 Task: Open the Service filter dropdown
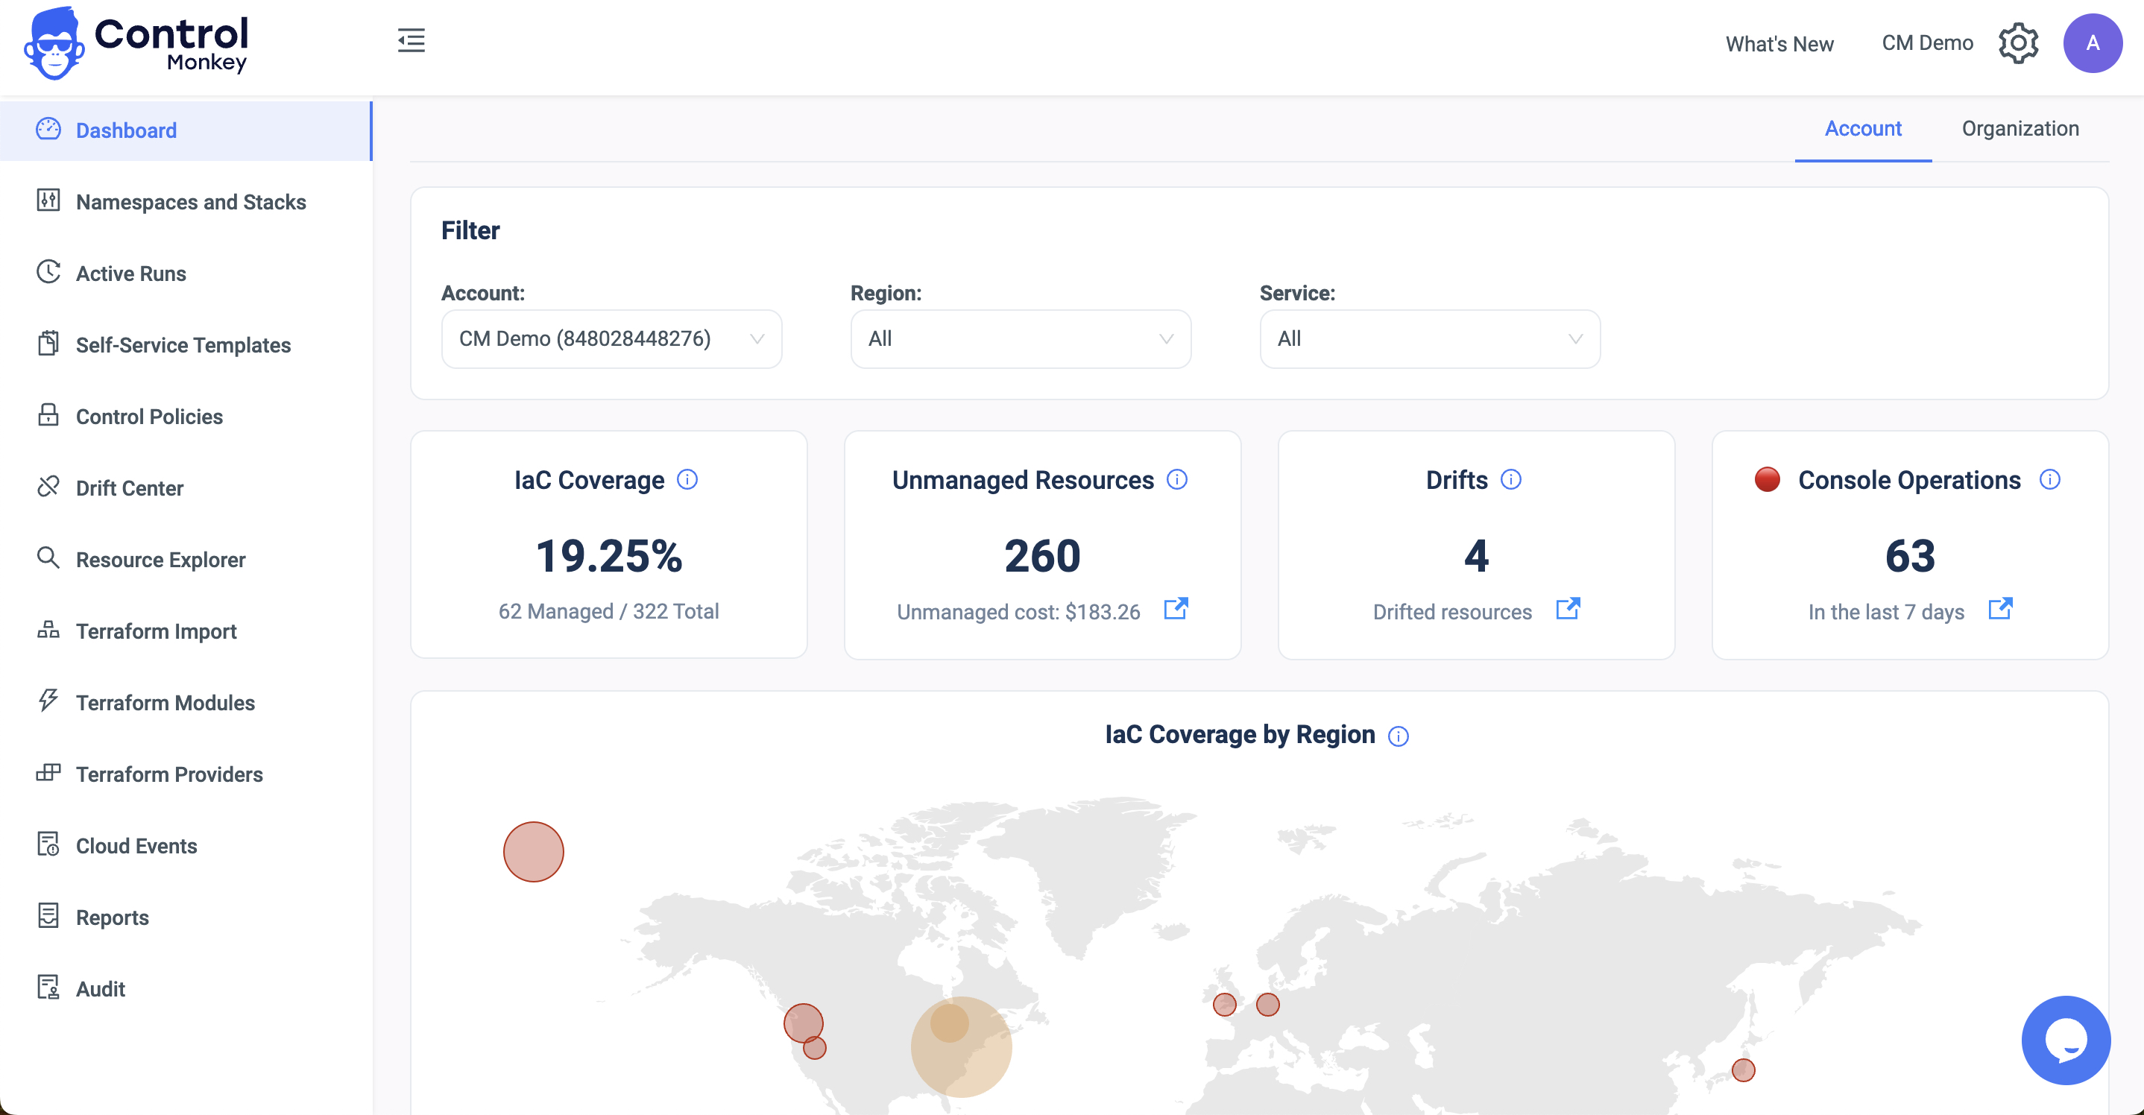tap(1429, 338)
